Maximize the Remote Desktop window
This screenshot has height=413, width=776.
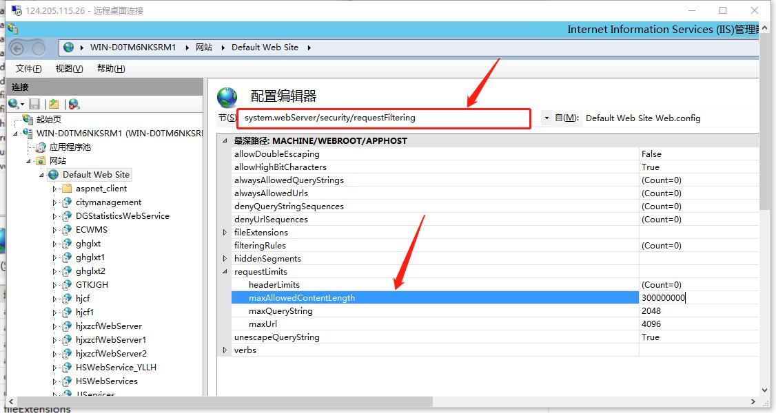click(723, 10)
